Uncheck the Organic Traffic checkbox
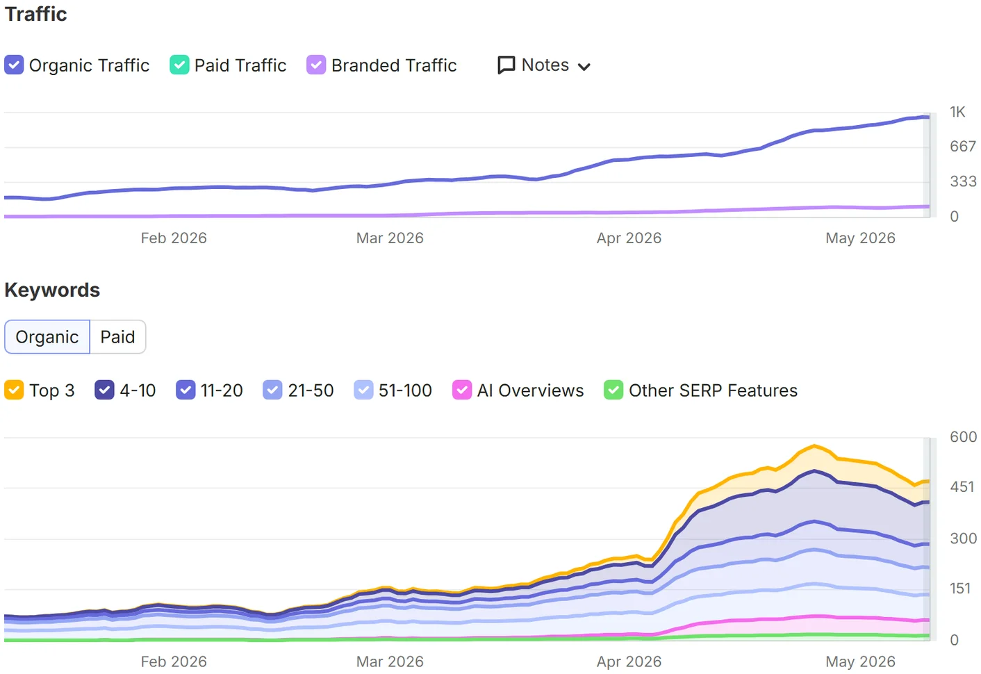 click(x=14, y=65)
